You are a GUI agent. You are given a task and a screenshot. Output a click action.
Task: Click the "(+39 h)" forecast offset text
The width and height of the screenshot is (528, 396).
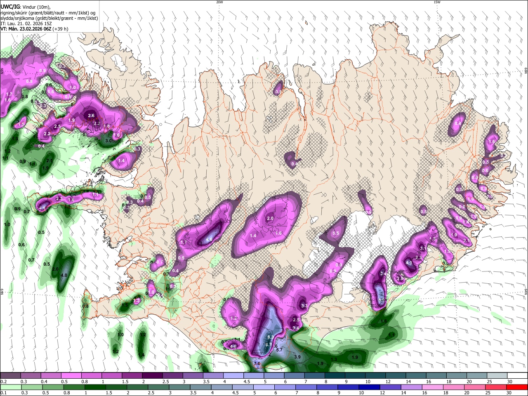pos(60,29)
